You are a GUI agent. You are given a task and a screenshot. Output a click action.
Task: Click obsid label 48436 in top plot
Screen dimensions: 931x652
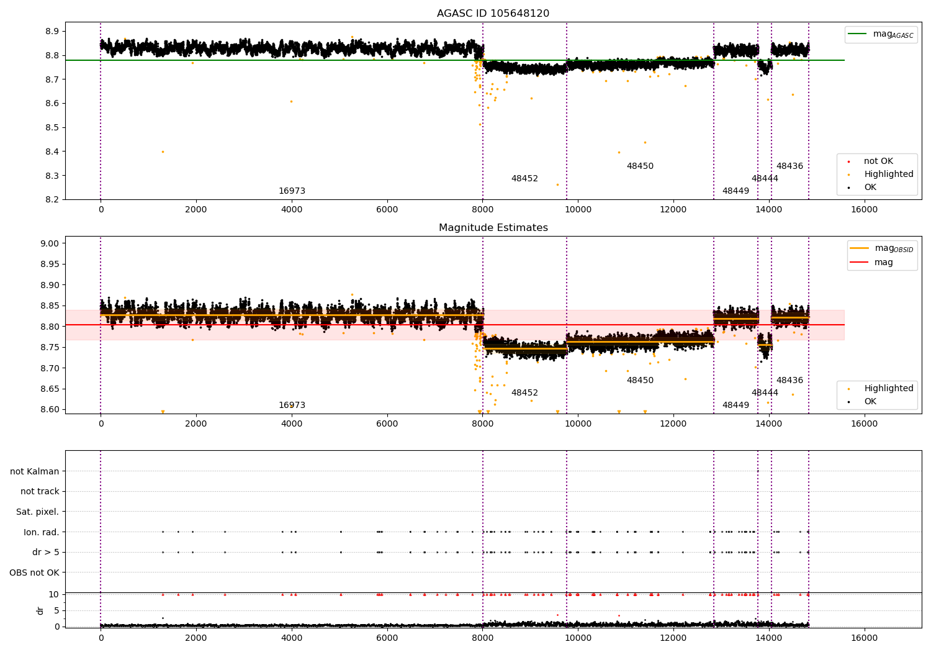click(789, 166)
